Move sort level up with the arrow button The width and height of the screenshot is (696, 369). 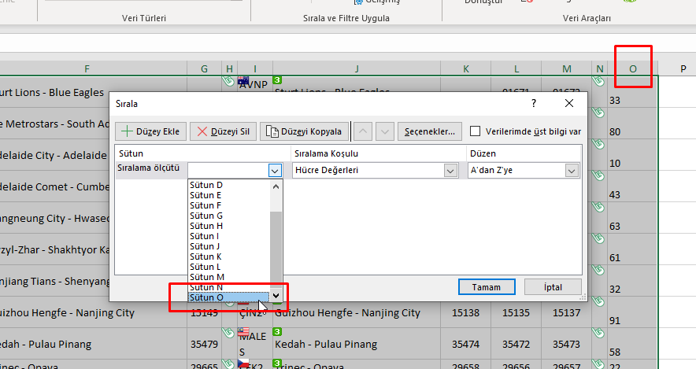[x=363, y=131]
